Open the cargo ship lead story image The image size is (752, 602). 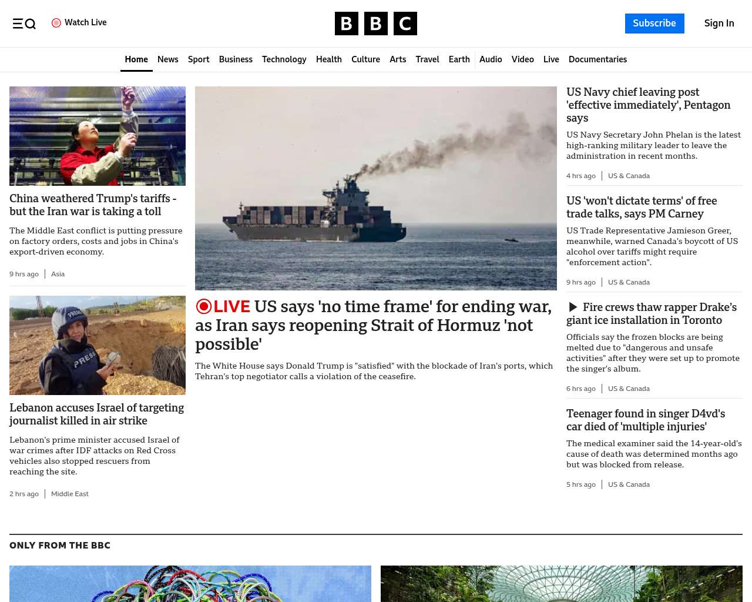coord(375,188)
